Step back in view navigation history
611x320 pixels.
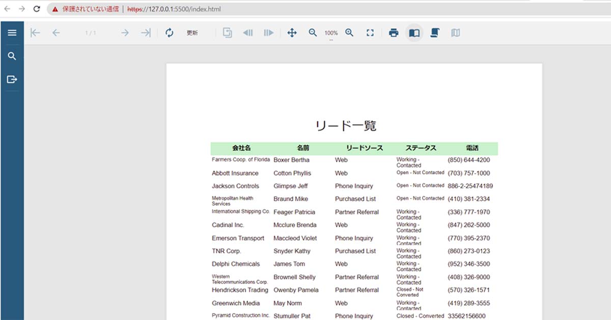[248, 33]
